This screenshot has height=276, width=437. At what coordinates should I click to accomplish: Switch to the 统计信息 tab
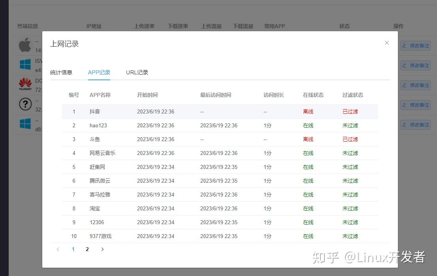tap(61, 72)
